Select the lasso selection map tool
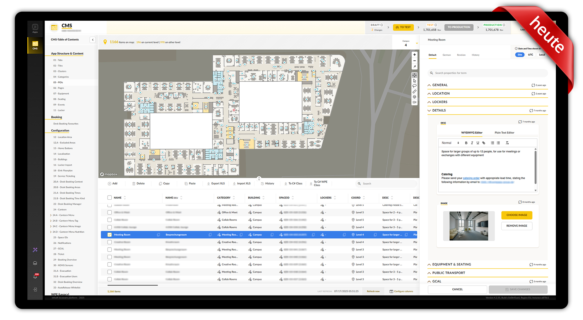This screenshot has height=320, width=583. click(414, 86)
